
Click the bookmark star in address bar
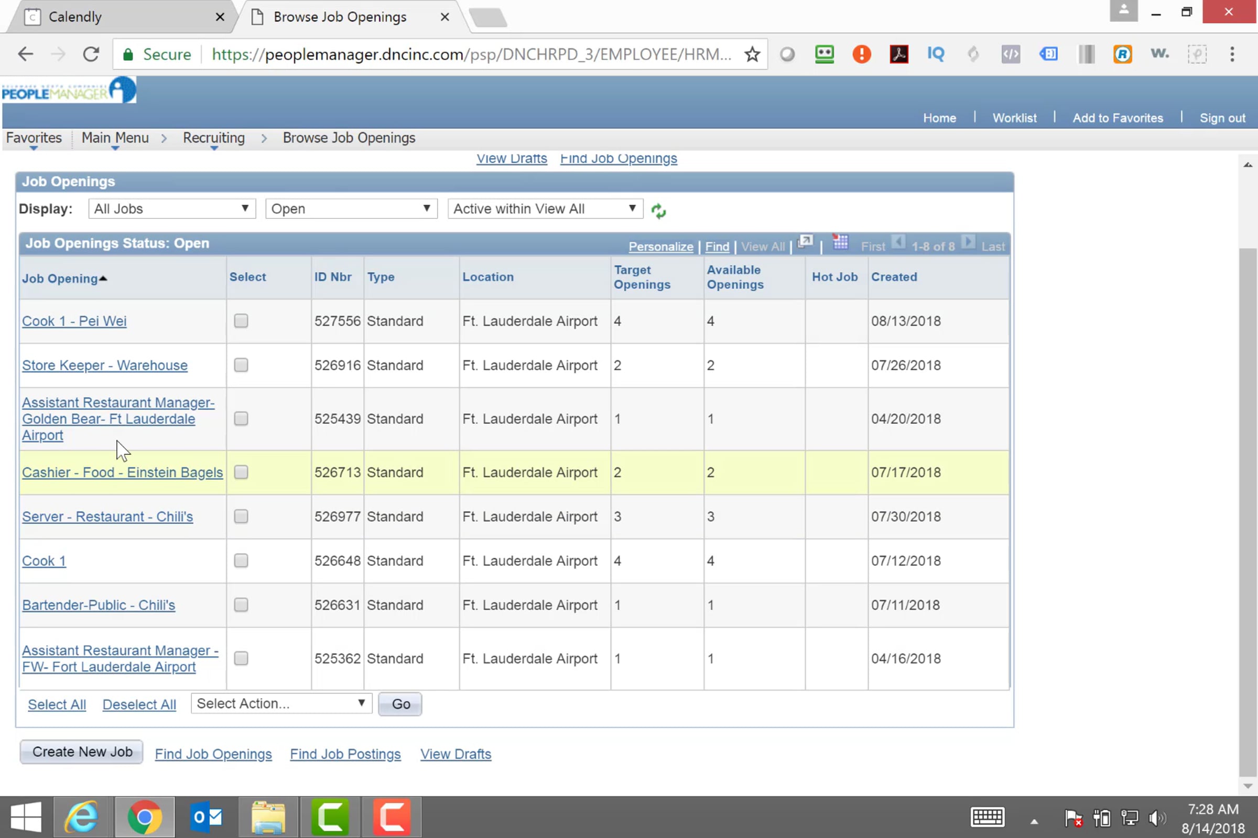[x=752, y=54]
